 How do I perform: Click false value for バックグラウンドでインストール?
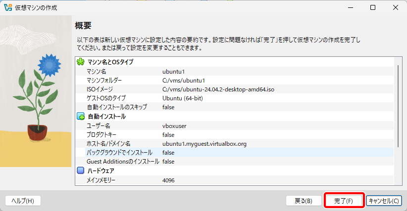pyautogui.click(x=168, y=153)
